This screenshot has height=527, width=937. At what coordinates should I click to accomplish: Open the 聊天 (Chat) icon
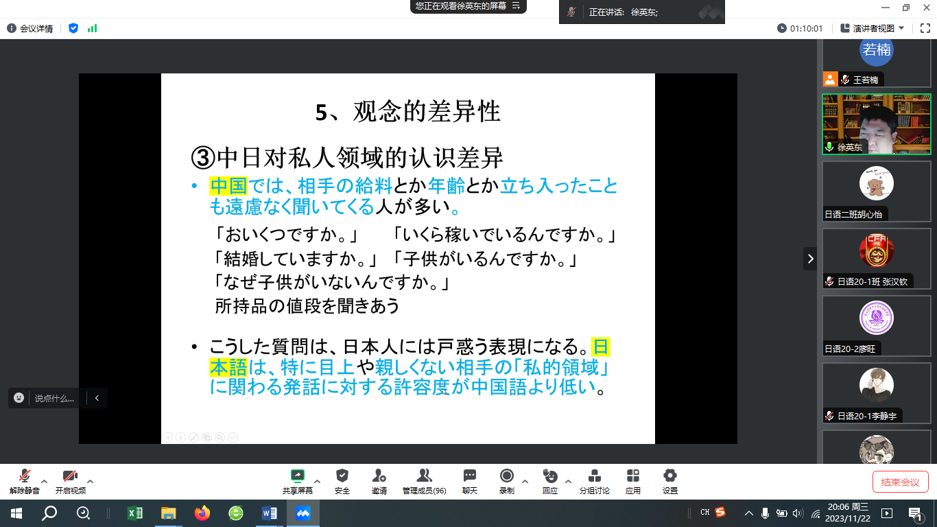[x=470, y=476]
